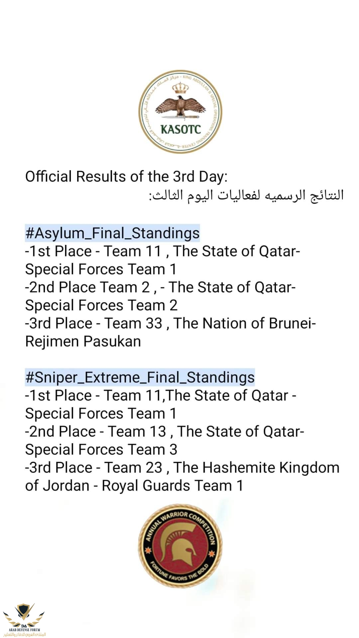Open the #Asylum_Final_Standings hashtag

[112, 233]
